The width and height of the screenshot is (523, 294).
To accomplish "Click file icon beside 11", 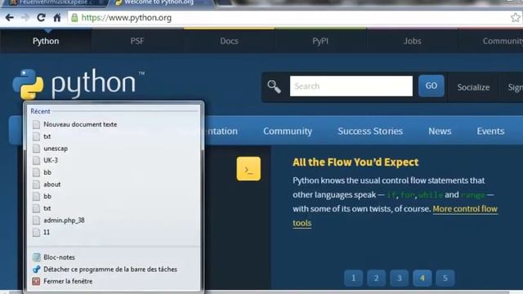I will click(36, 233).
